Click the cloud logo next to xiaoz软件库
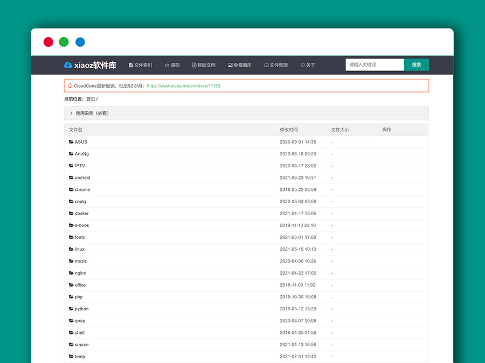 point(67,64)
